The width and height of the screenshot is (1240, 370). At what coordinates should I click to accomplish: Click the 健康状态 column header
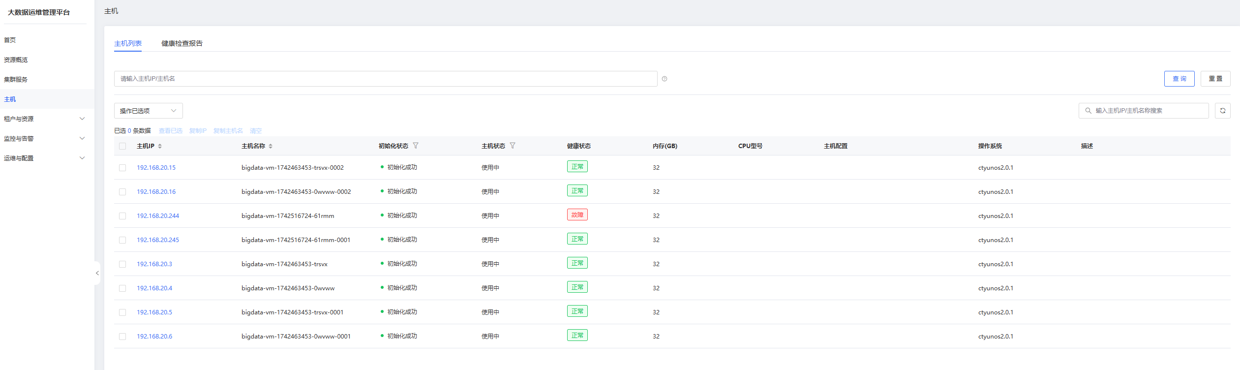tap(579, 146)
